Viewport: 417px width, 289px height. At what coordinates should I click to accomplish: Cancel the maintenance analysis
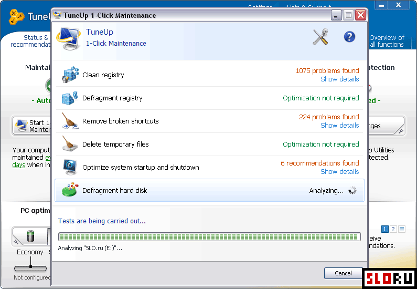click(343, 273)
